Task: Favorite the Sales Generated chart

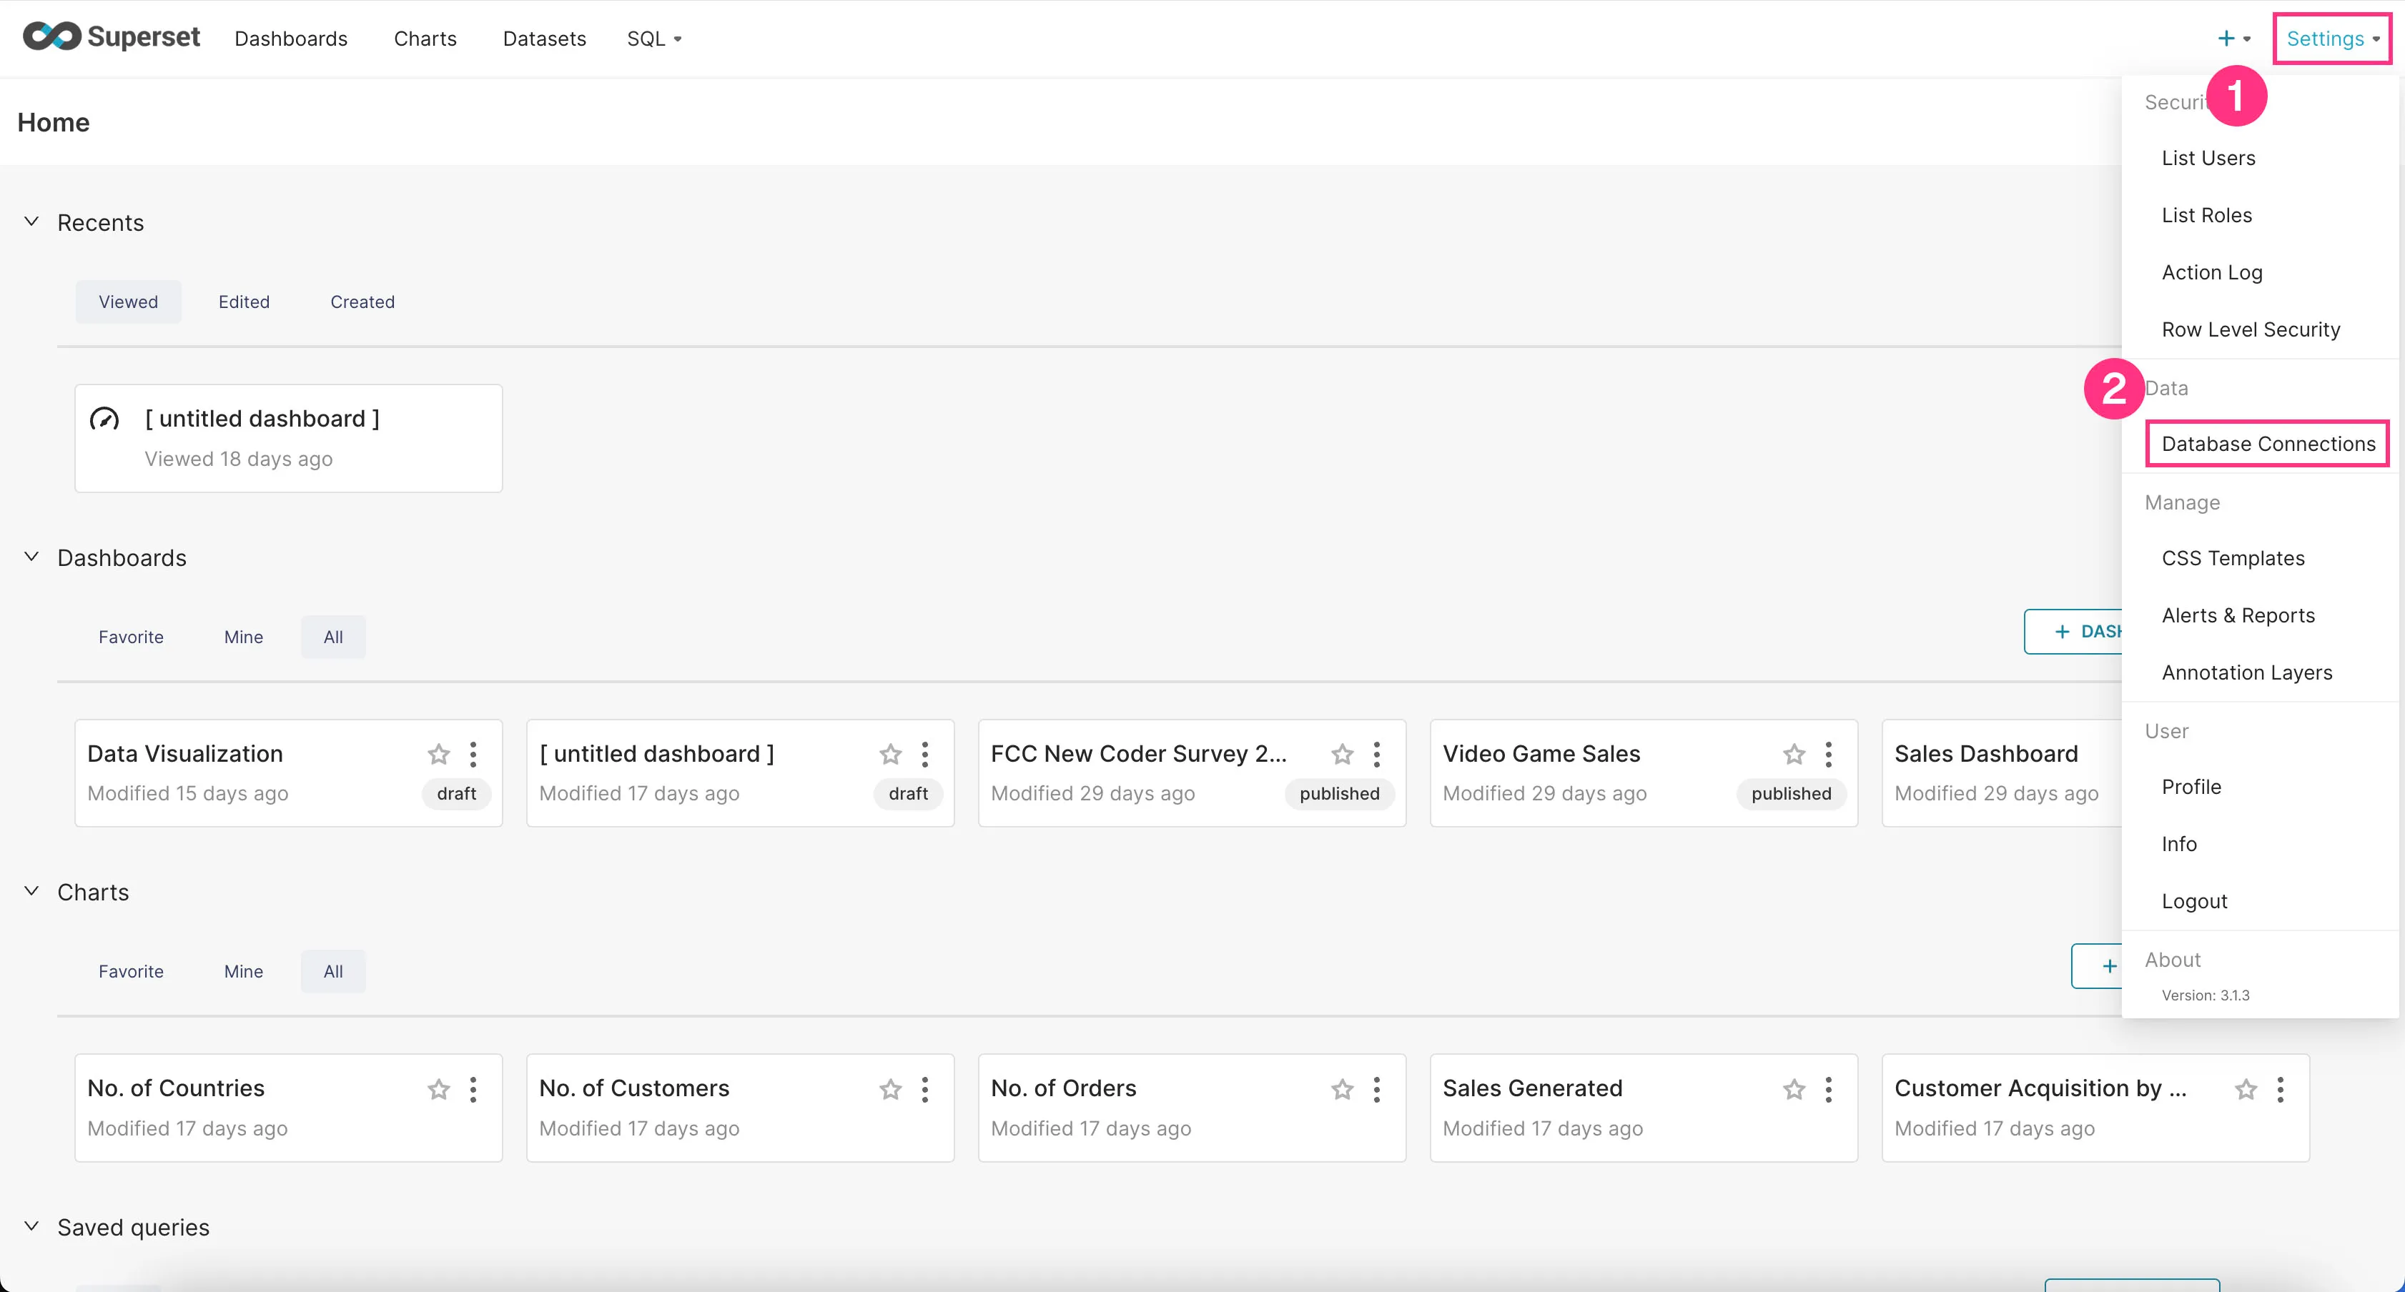Action: [1794, 1088]
